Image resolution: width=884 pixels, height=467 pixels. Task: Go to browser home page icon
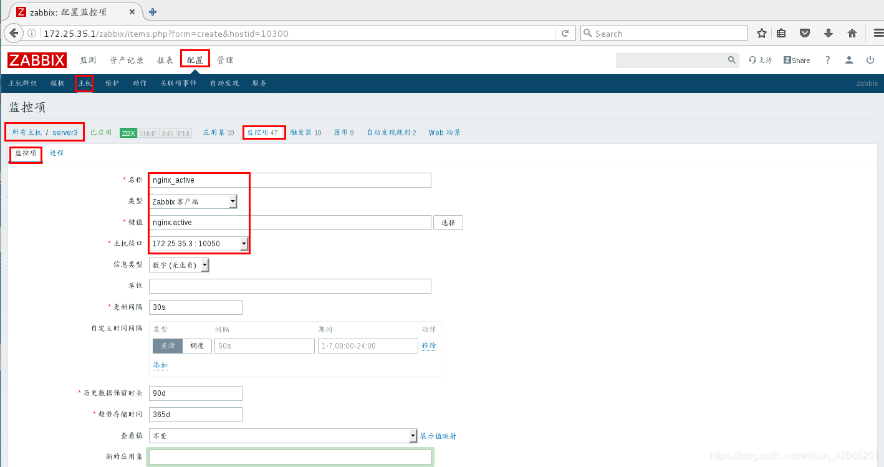tap(852, 34)
